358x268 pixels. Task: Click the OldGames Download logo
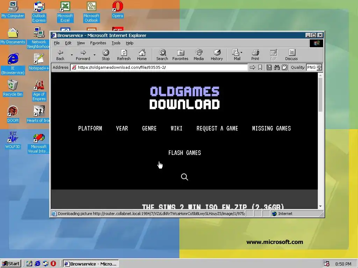click(x=185, y=98)
